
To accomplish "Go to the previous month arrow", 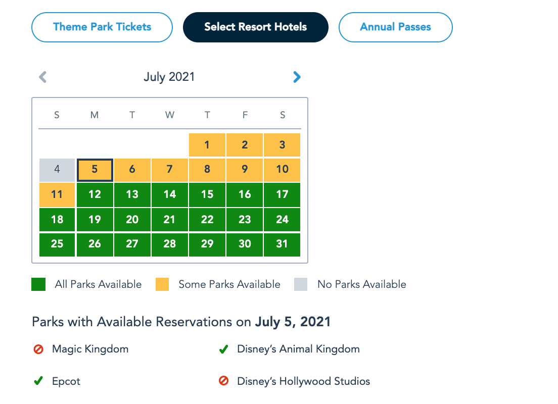I will pyautogui.click(x=43, y=77).
